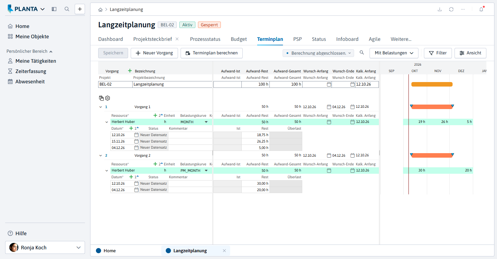The width and height of the screenshot is (497, 259).
Task: Open calendar for project Wunsch-Anfang field
Action: 329,84
